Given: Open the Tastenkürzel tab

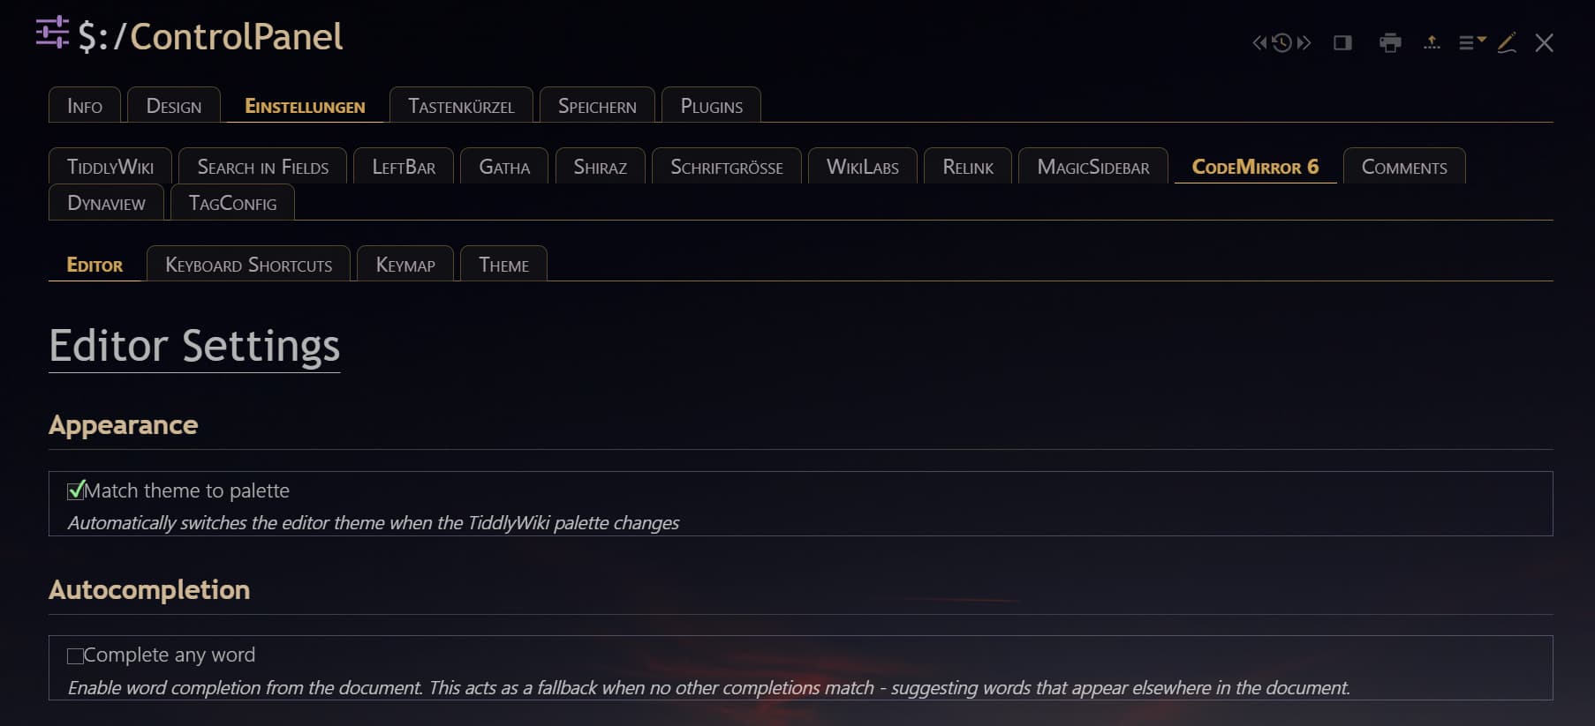Looking at the screenshot, I should click(x=461, y=106).
